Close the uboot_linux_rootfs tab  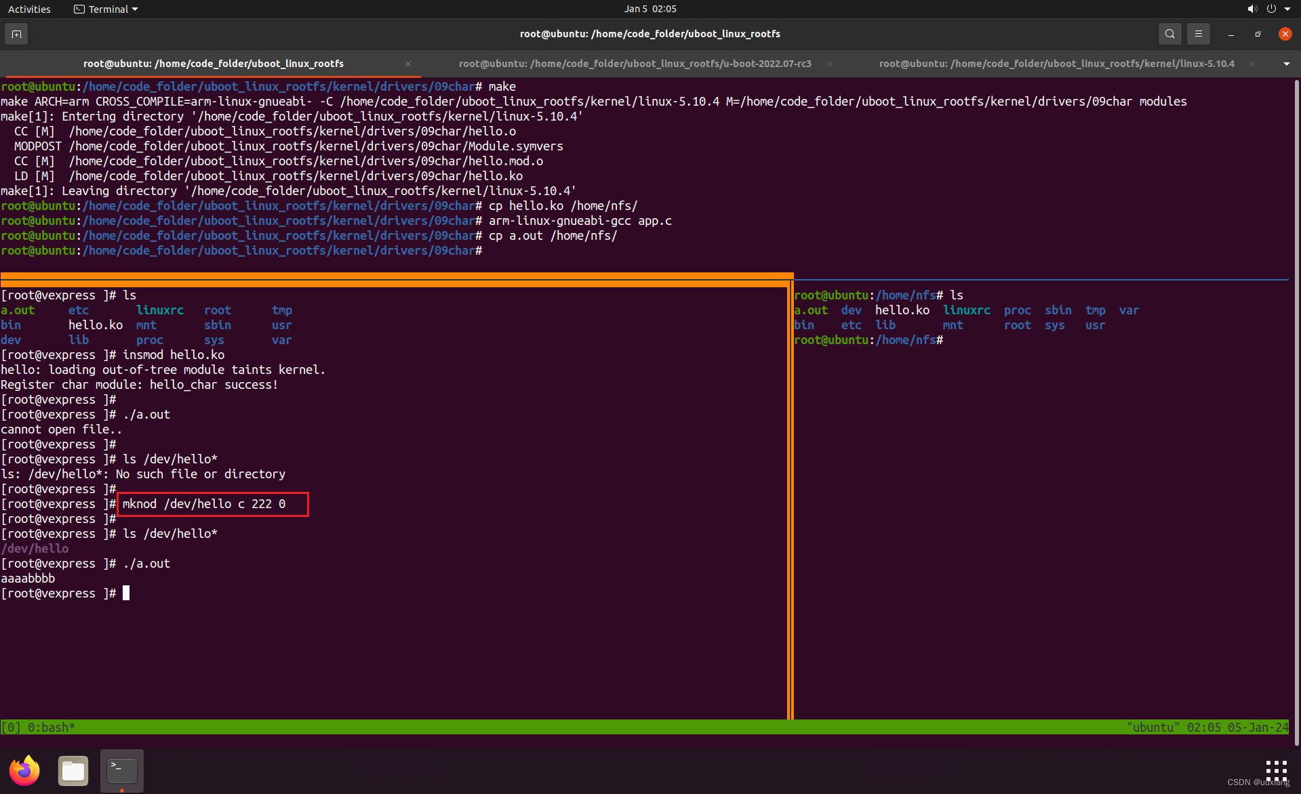point(408,64)
